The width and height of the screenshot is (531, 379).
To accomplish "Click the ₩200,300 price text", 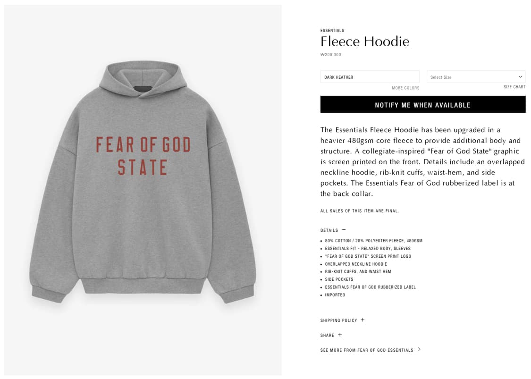I will pos(330,55).
